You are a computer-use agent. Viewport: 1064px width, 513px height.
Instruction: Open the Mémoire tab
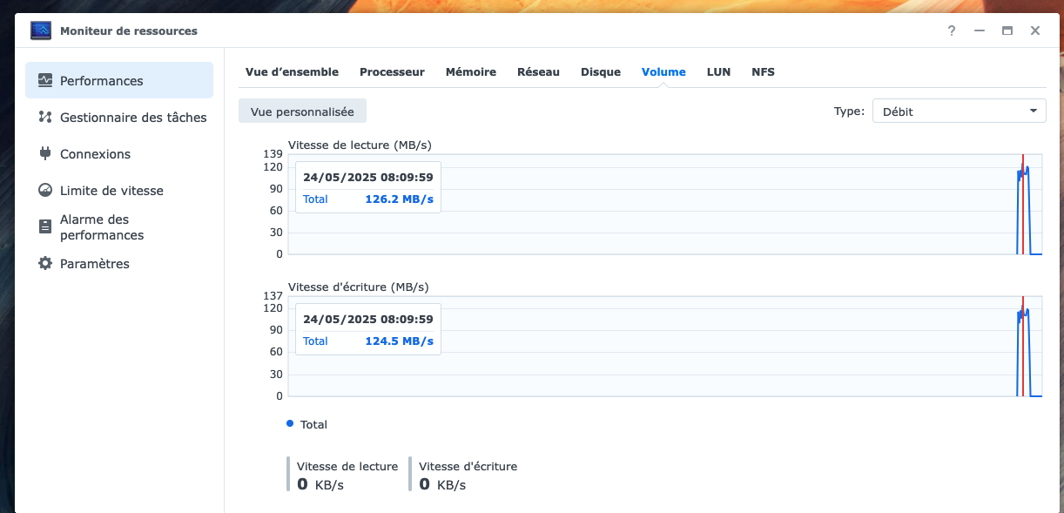coord(471,72)
